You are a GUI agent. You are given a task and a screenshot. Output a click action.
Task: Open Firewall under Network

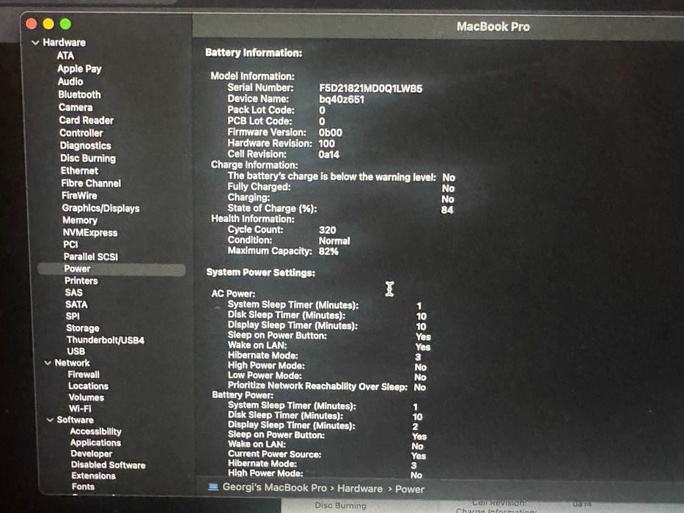[84, 374]
